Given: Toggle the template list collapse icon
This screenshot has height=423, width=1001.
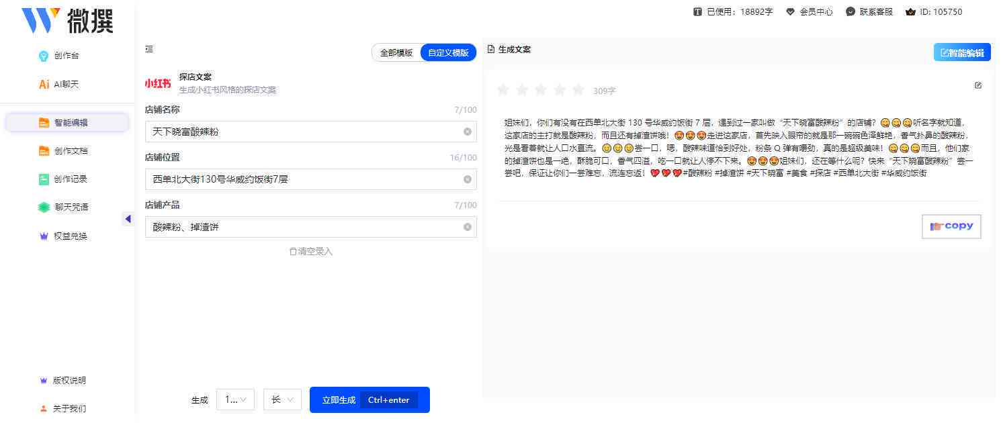Looking at the screenshot, I should 149,49.
